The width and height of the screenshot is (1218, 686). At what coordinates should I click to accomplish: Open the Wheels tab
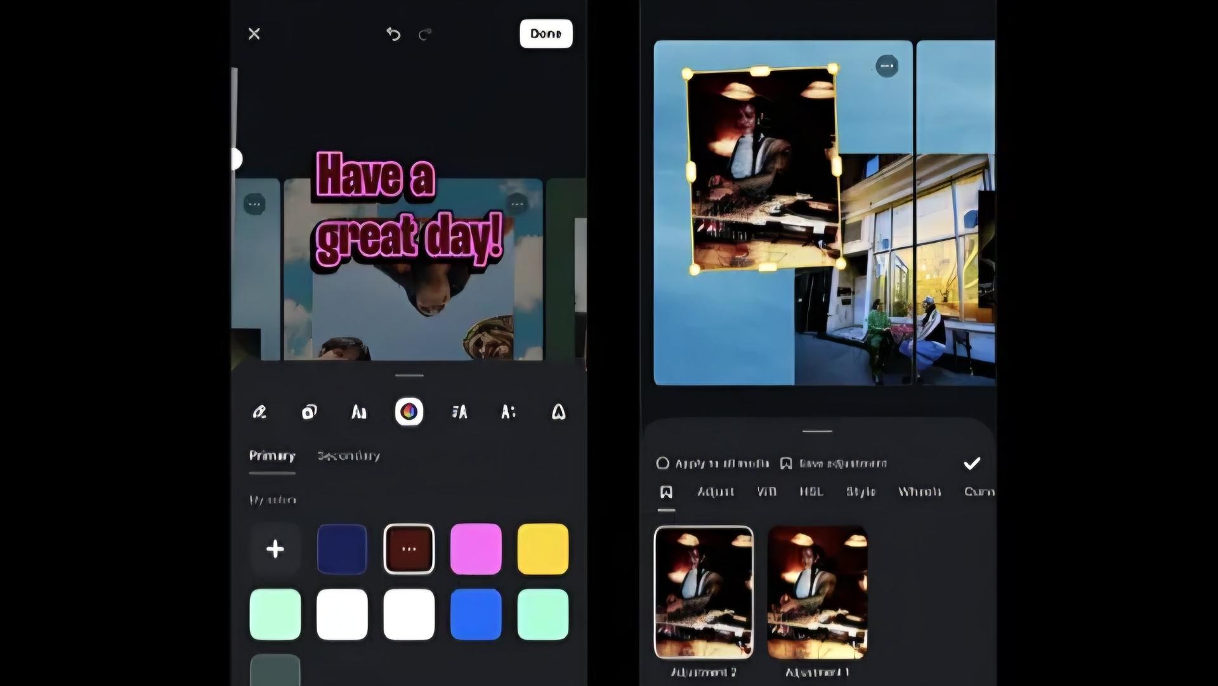(x=920, y=492)
